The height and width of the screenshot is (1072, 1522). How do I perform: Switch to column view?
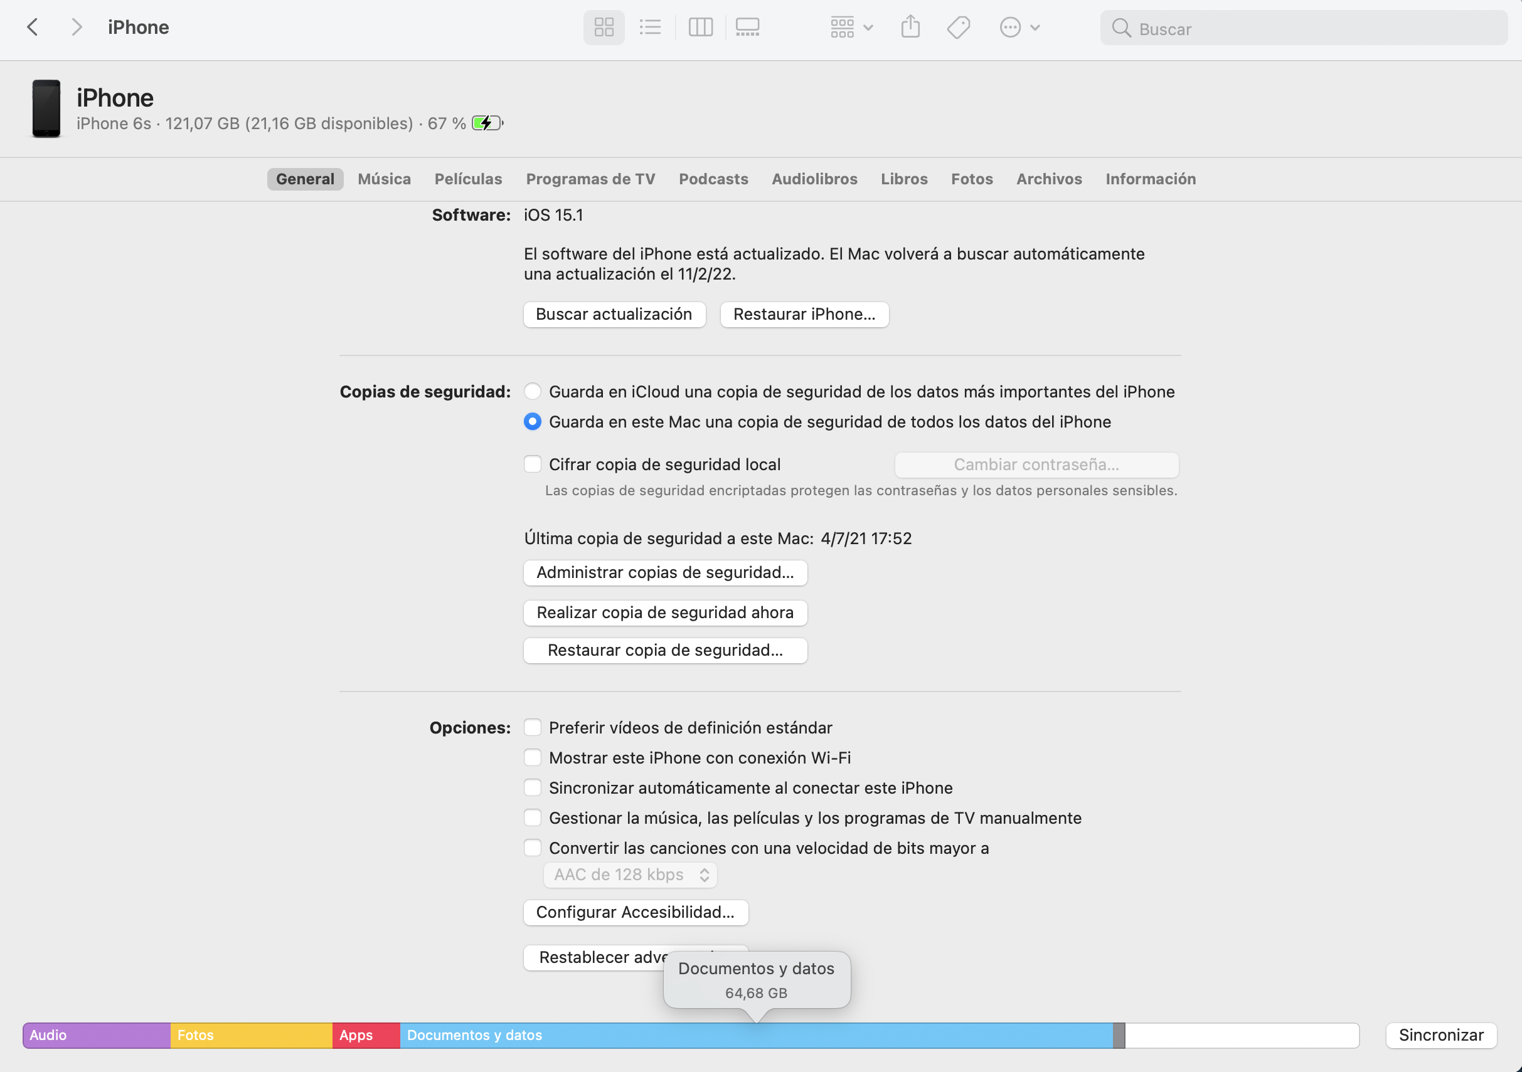point(700,27)
